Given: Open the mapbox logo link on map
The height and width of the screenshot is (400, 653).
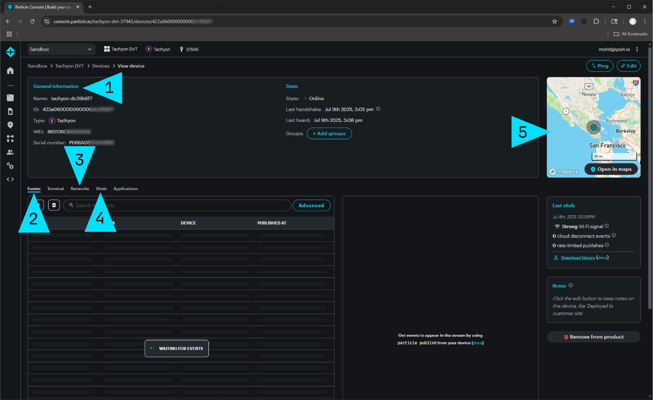Looking at the screenshot, I should tap(564, 171).
